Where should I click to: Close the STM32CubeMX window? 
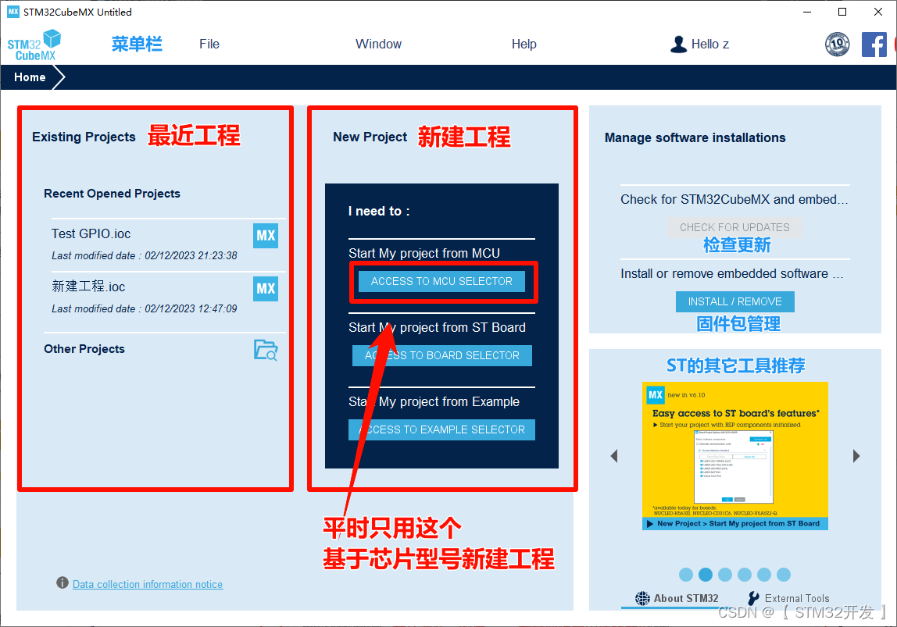[878, 12]
